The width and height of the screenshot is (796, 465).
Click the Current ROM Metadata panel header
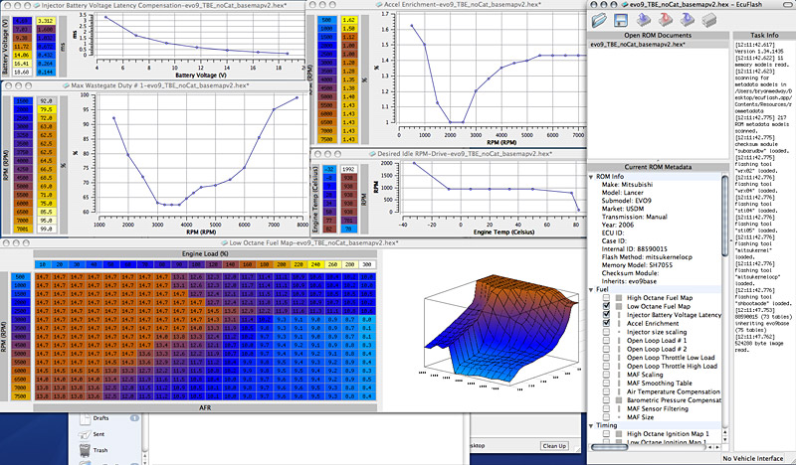pyautogui.click(x=658, y=167)
